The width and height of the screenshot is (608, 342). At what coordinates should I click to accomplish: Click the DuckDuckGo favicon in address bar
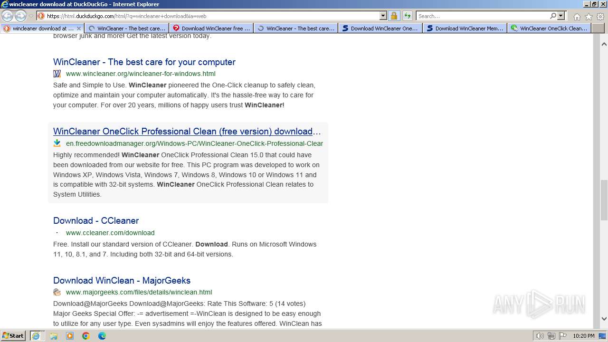(x=41, y=16)
